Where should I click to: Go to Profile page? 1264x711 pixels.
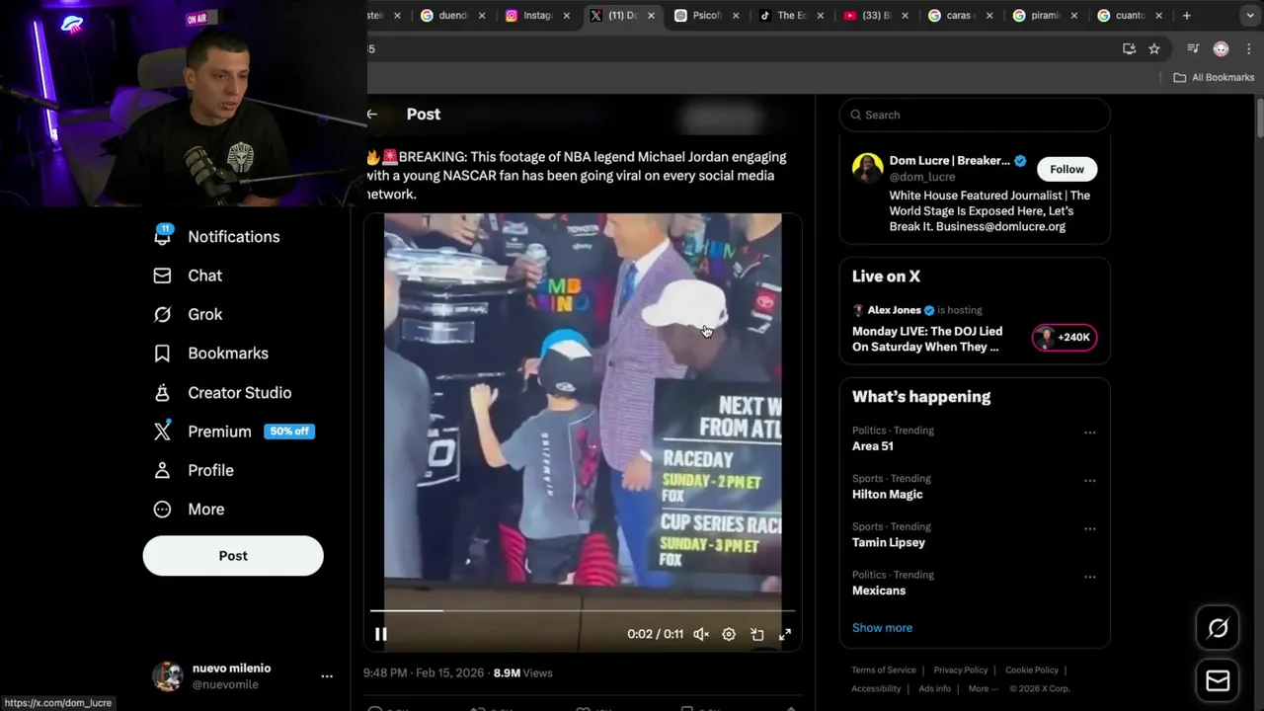pos(194,470)
